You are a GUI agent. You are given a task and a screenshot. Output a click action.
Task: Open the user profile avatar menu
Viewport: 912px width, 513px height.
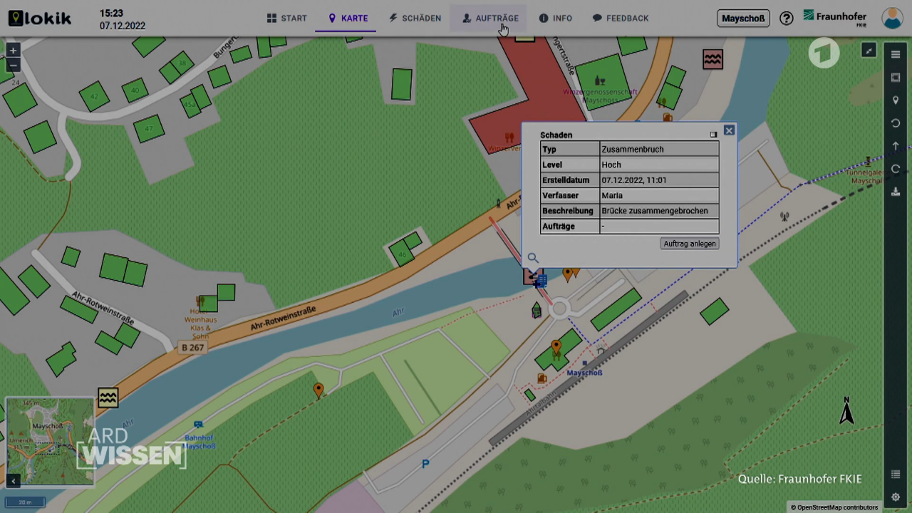pyautogui.click(x=892, y=19)
